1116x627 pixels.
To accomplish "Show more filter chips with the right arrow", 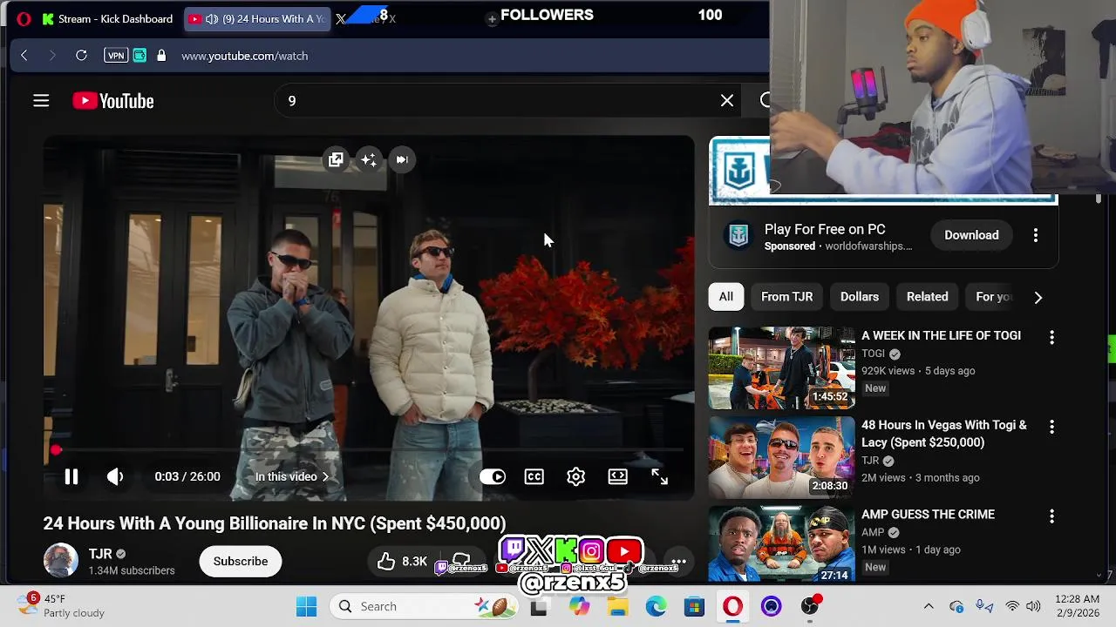I will coord(1038,297).
